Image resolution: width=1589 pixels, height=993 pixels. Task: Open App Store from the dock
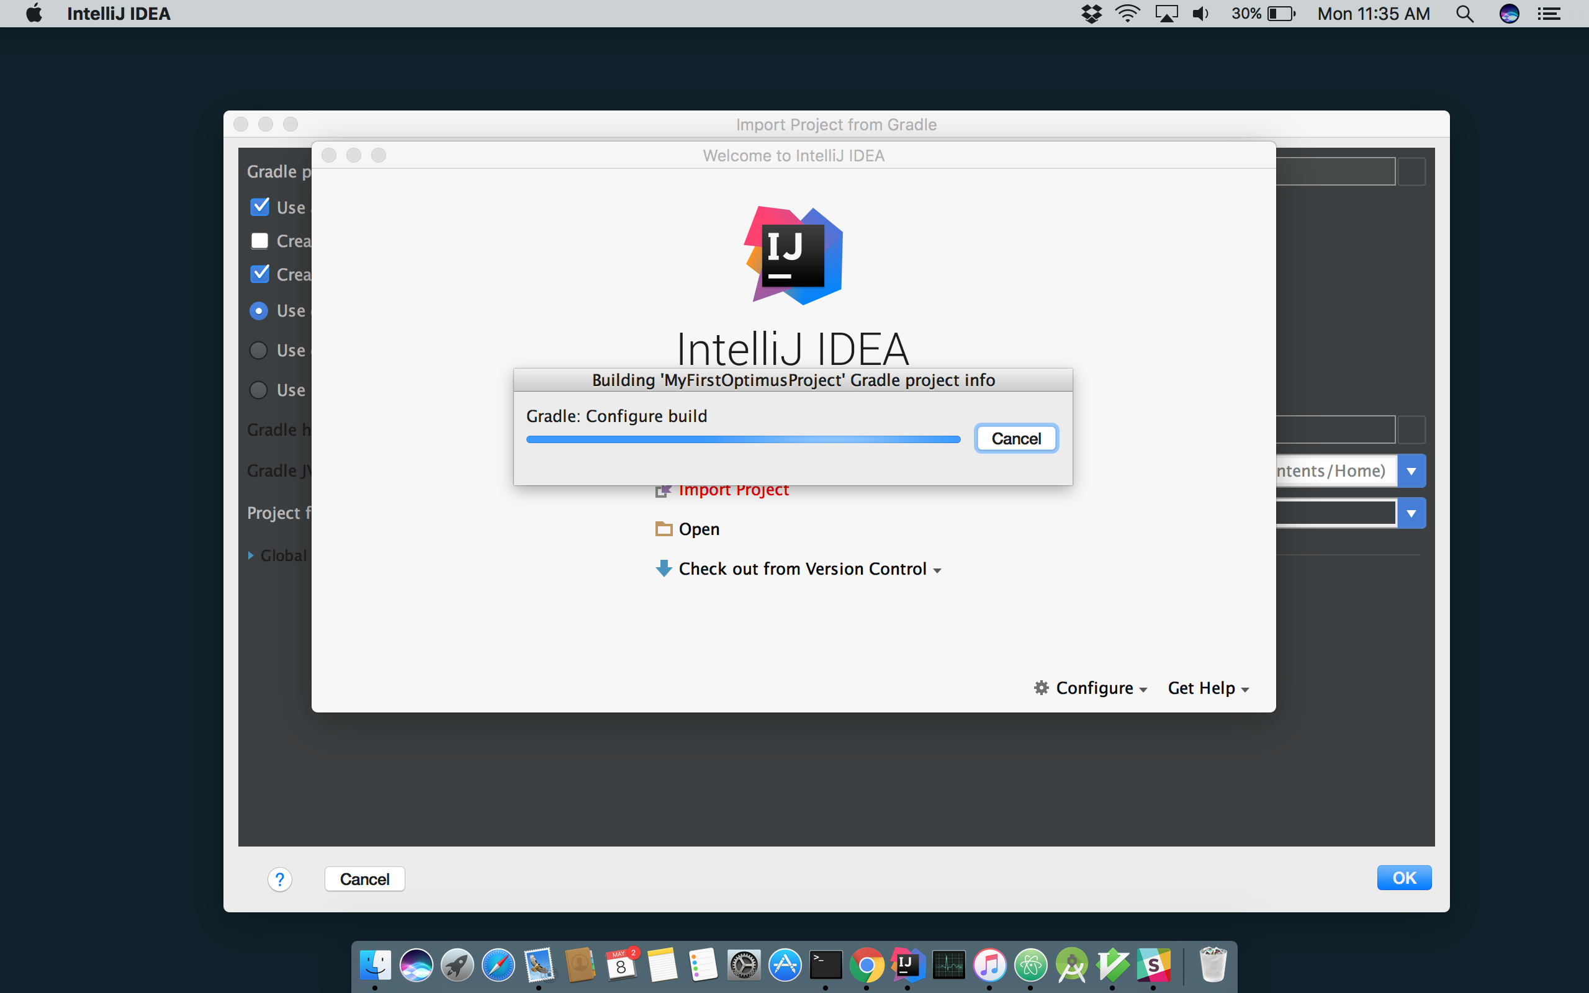tap(785, 964)
